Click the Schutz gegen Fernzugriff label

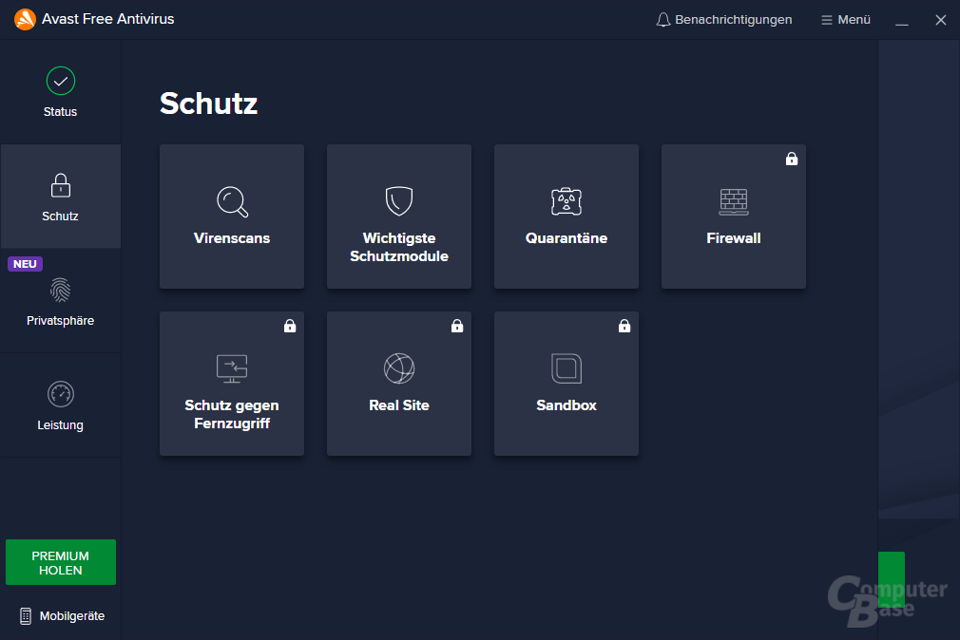(232, 414)
